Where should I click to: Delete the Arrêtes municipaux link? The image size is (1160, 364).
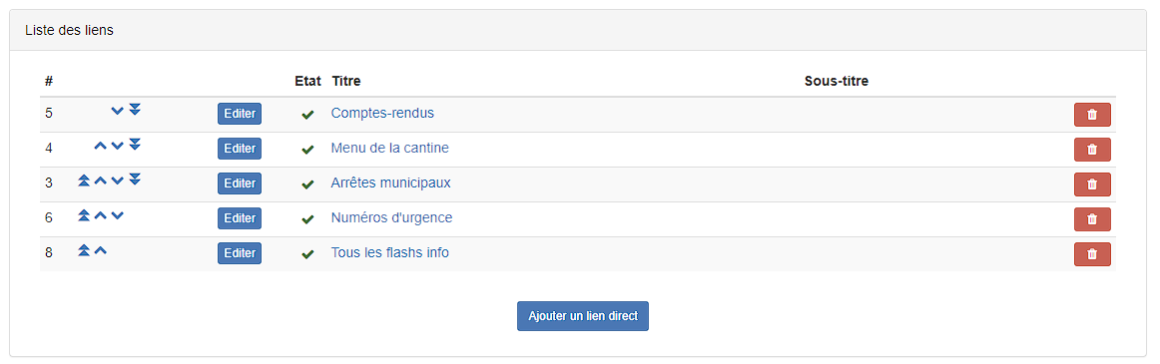point(1092,184)
